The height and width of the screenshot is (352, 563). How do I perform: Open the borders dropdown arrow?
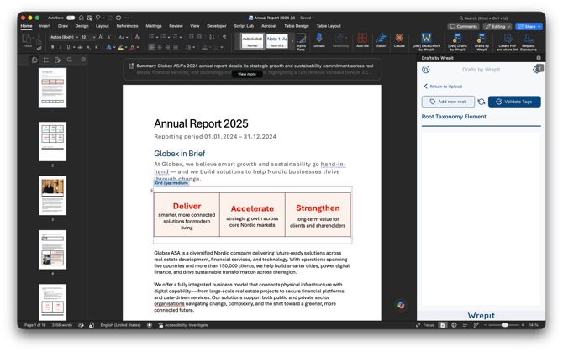222,47
